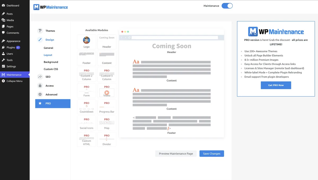Click the Media icon in the sidebar

click(3, 20)
